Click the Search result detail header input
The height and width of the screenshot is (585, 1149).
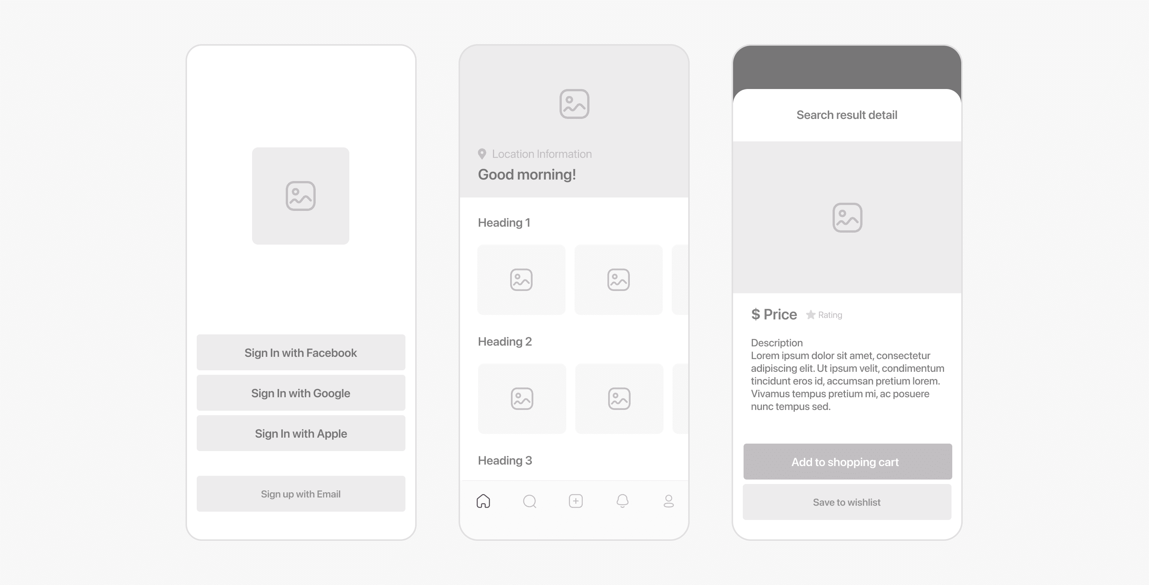pyautogui.click(x=847, y=115)
